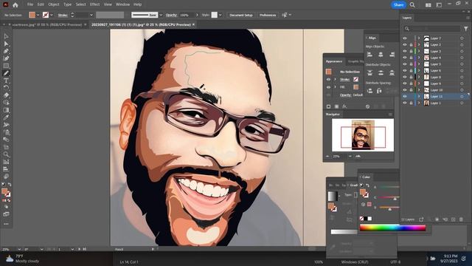472x266 pixels.
Task: Select the Eyedropper tool
Action: 6,117
